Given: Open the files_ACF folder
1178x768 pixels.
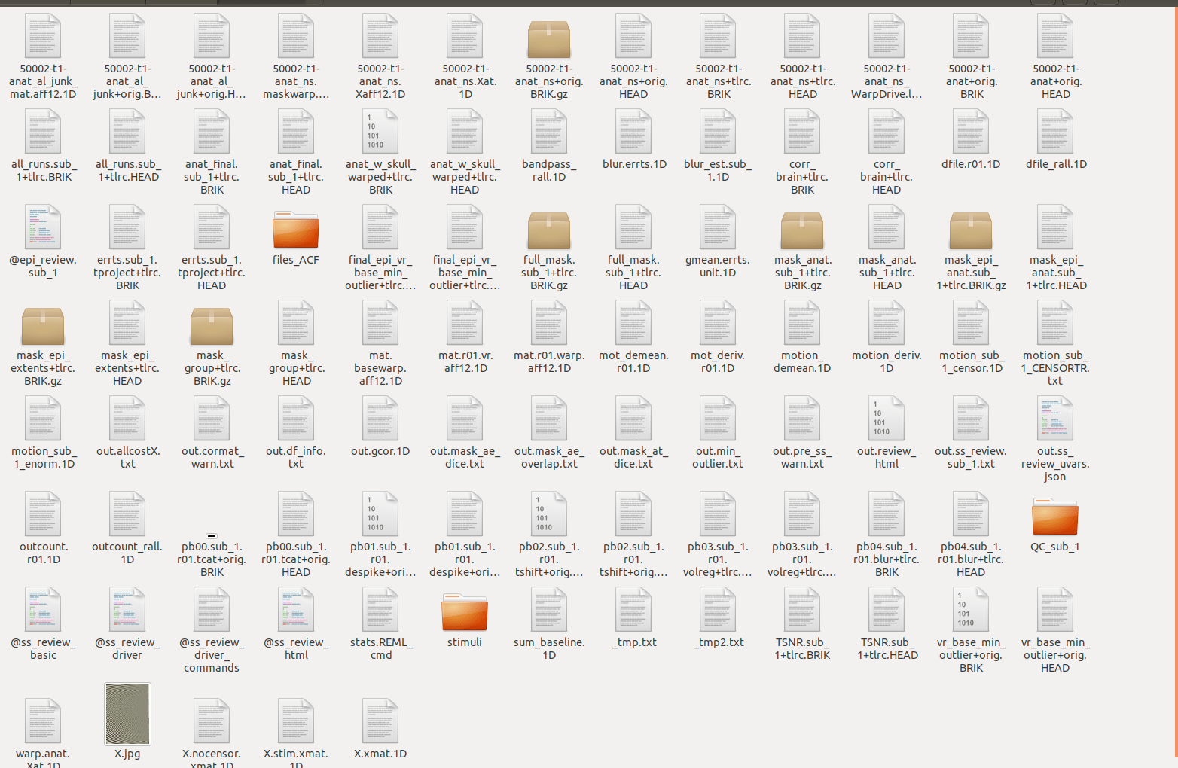Looking at the screenshot, I should click(296, 230).
